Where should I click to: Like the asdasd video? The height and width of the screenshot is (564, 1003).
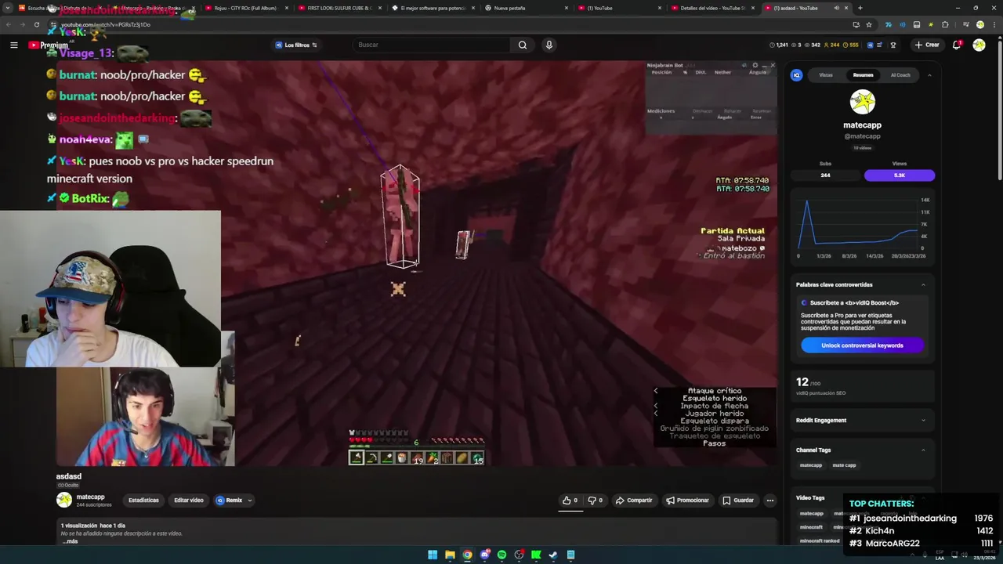click(570, 500)
